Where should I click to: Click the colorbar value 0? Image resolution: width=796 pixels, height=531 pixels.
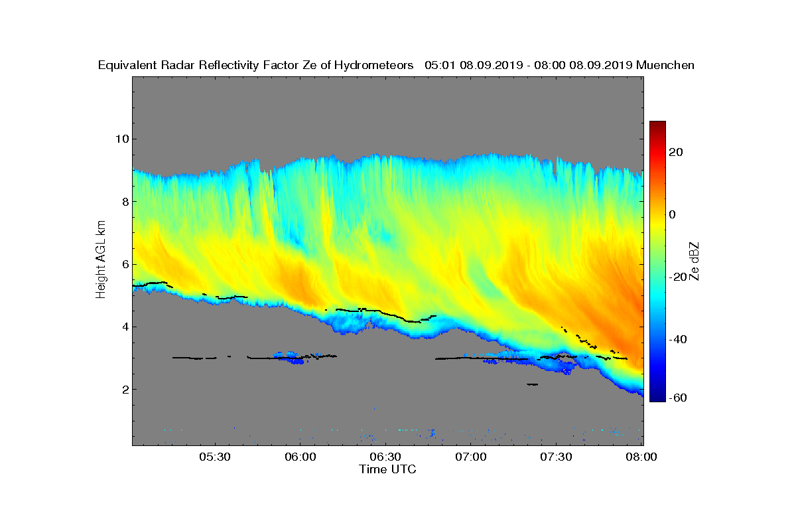coord(673,214)
